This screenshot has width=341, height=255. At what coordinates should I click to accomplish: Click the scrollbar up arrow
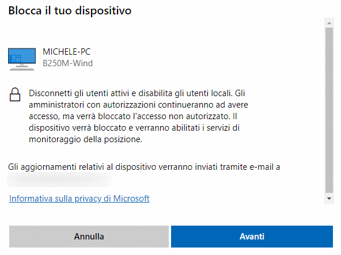(329, 23)
